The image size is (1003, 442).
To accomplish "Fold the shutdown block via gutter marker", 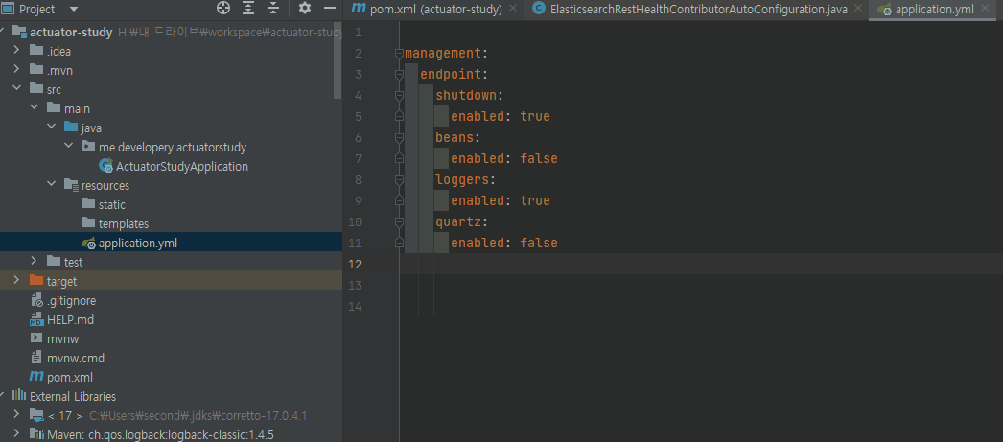I will pyautogui.click(x=399, y=95).
